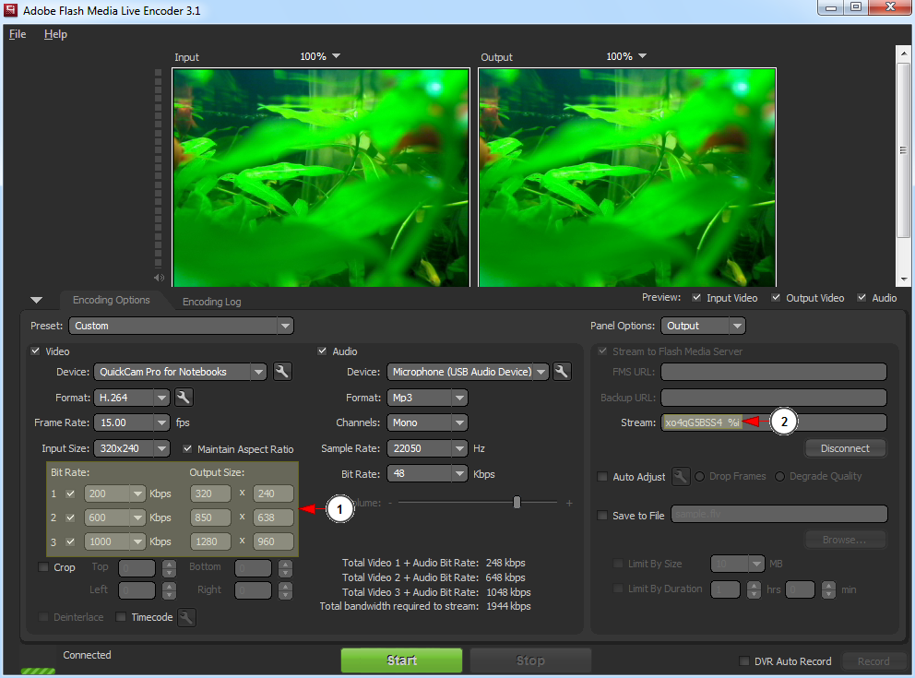Click the output height 638 field
This screenshot has width=915, height=678.
point(273,517)
